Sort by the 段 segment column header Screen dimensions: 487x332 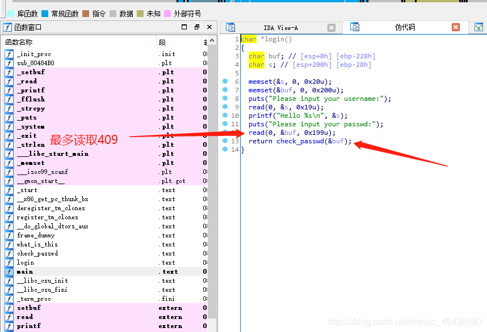[x=179, y=42]
